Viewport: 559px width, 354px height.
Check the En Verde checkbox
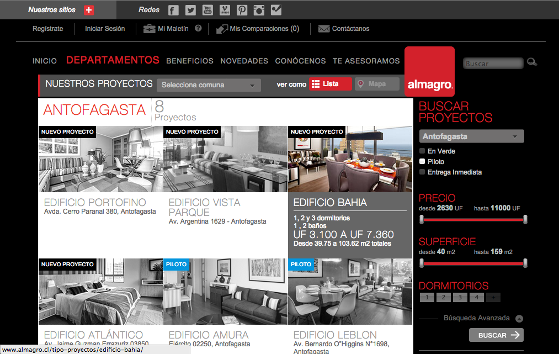coord(422,151)
